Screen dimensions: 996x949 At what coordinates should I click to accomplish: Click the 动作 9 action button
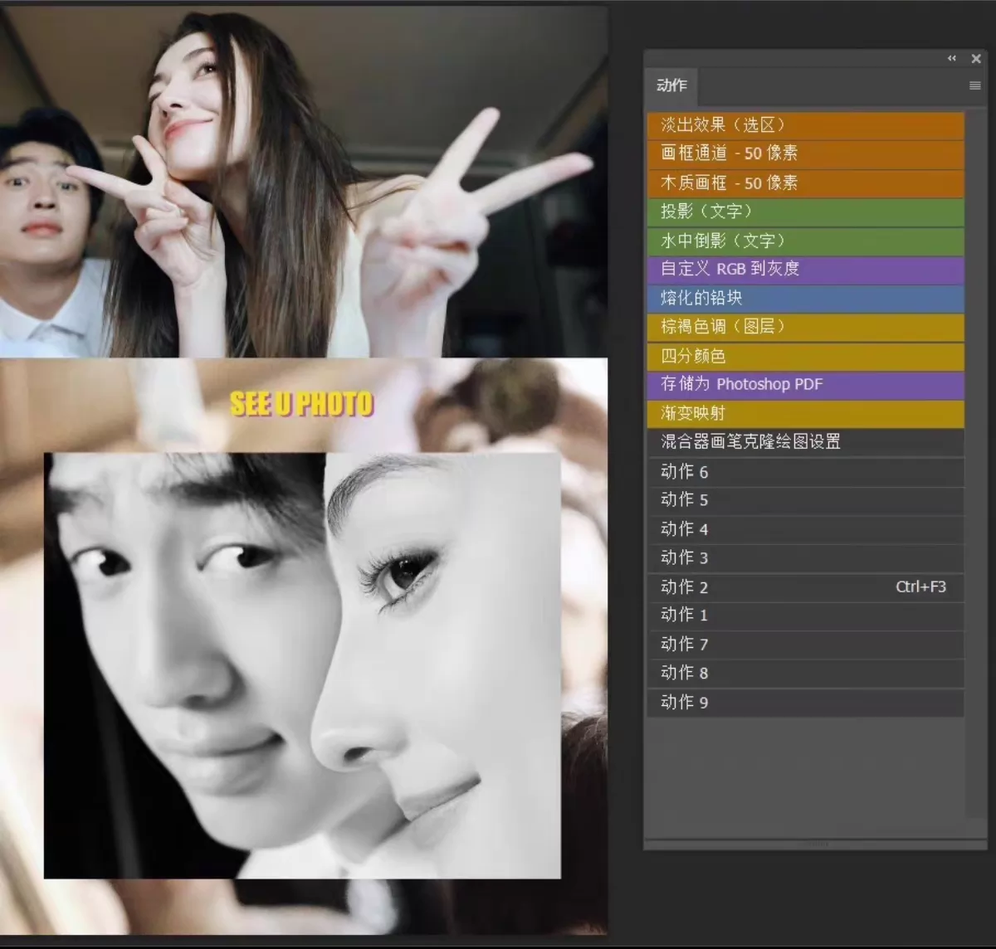(x=805, y=703)
